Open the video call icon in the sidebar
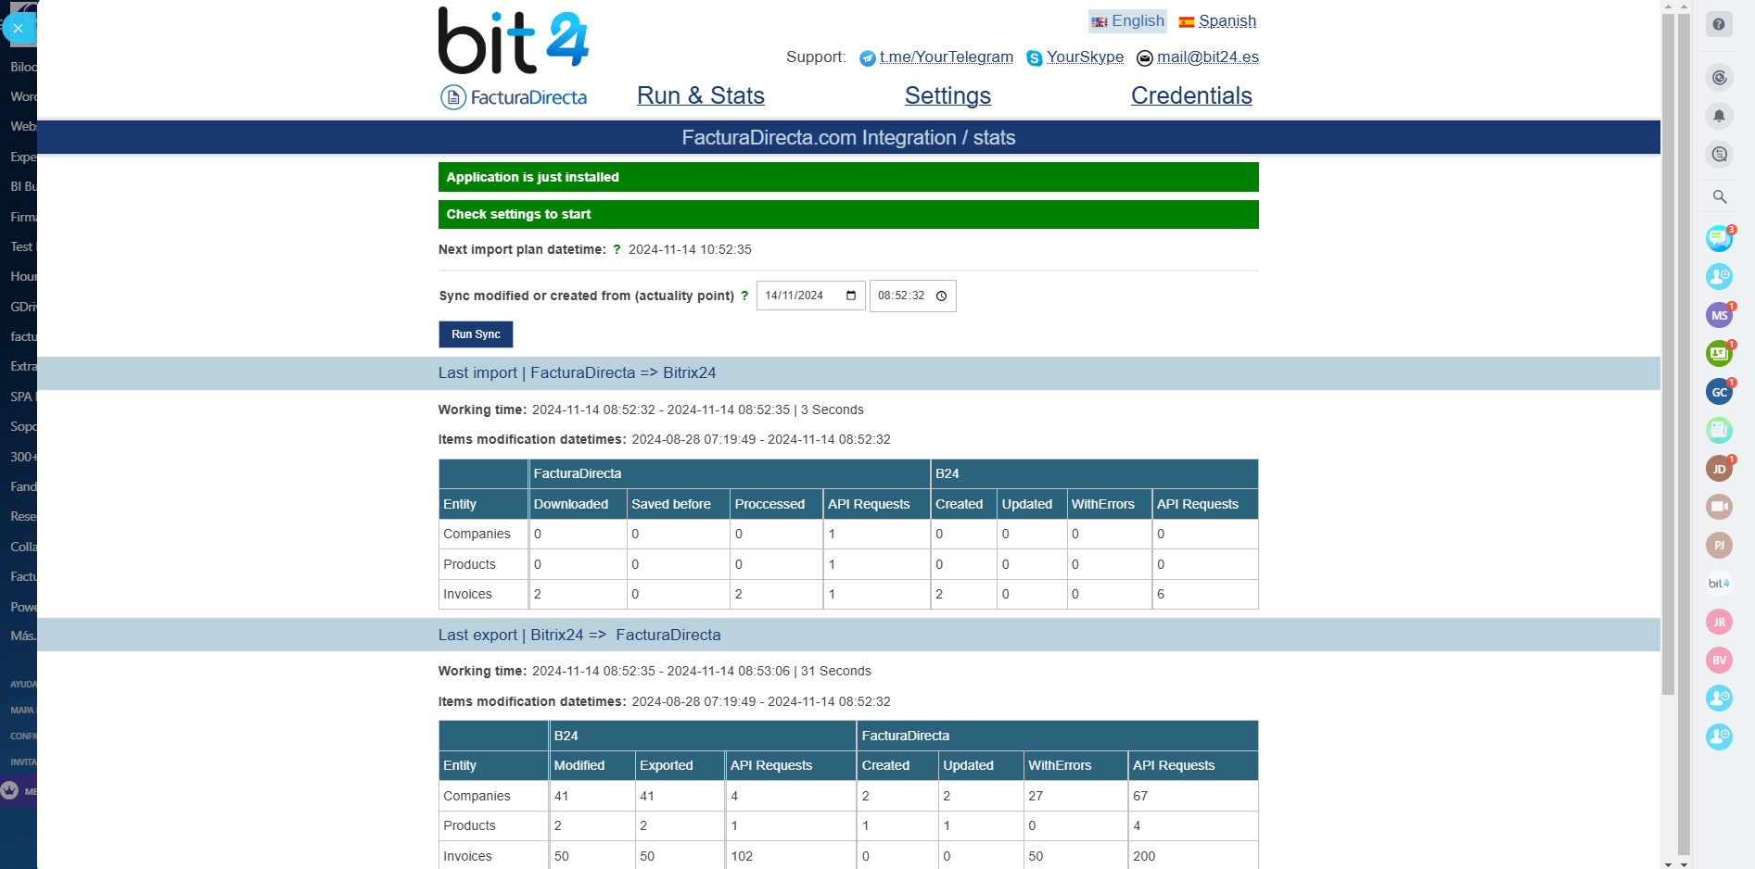The width and height of the screenshot is (1755, 869). click(1720, 507)
